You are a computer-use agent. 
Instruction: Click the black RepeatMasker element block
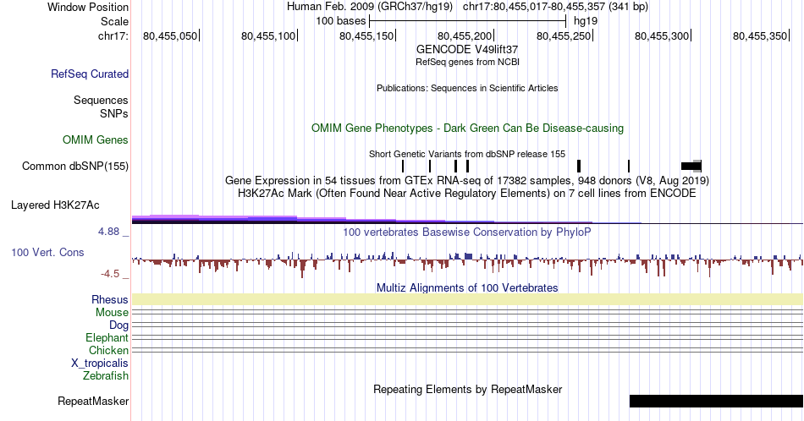[716, 401]
